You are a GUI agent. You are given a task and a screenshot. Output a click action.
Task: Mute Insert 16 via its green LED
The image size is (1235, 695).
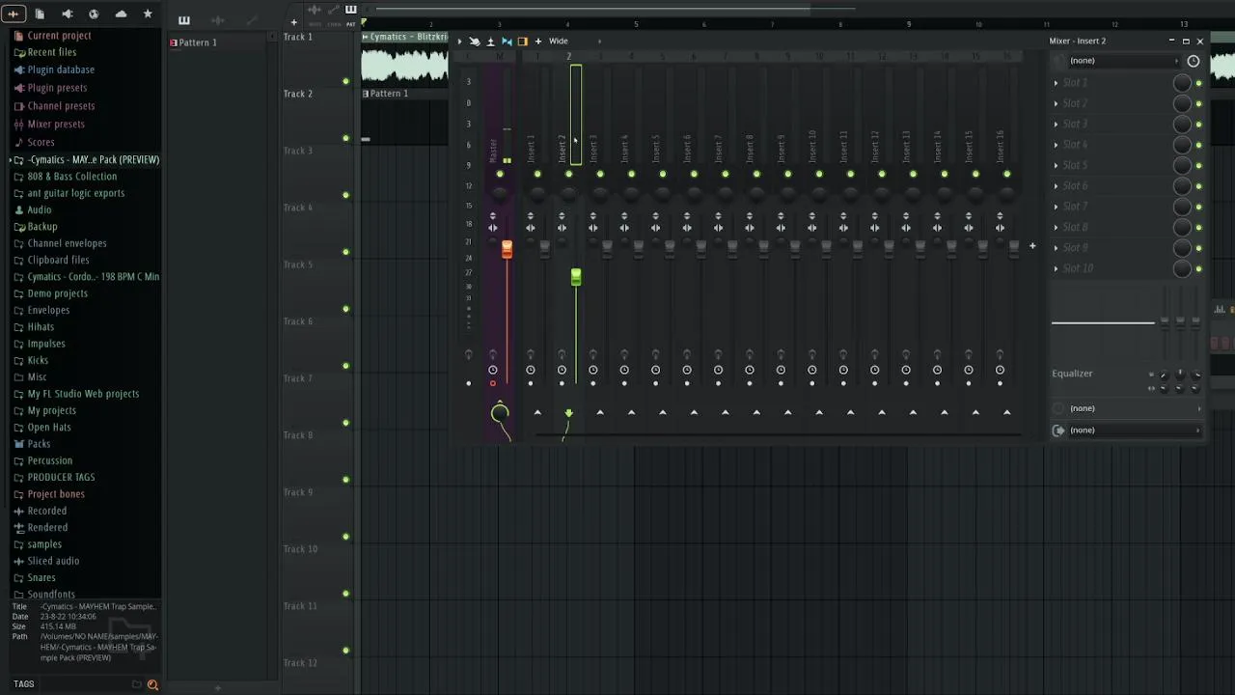tap(1007, 174)
